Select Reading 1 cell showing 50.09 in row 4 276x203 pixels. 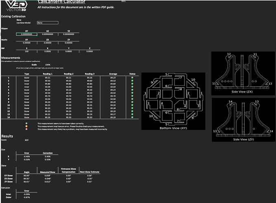(x=48, y=87)
